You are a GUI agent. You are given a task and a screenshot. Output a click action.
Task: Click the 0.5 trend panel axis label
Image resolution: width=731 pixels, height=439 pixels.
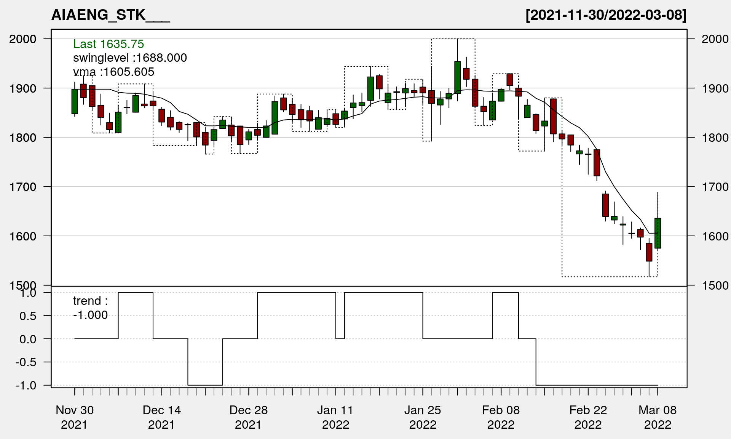(x=28, y=316)
